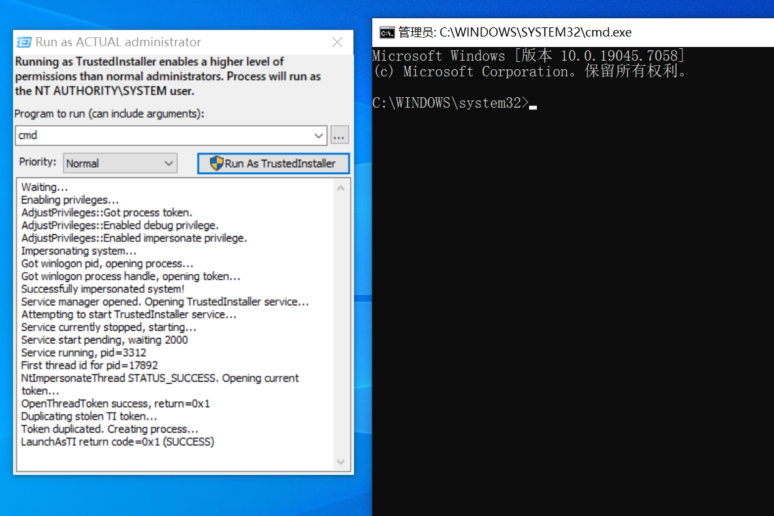Open the Priority dropdown set to Normal

(x=120, y=164)
